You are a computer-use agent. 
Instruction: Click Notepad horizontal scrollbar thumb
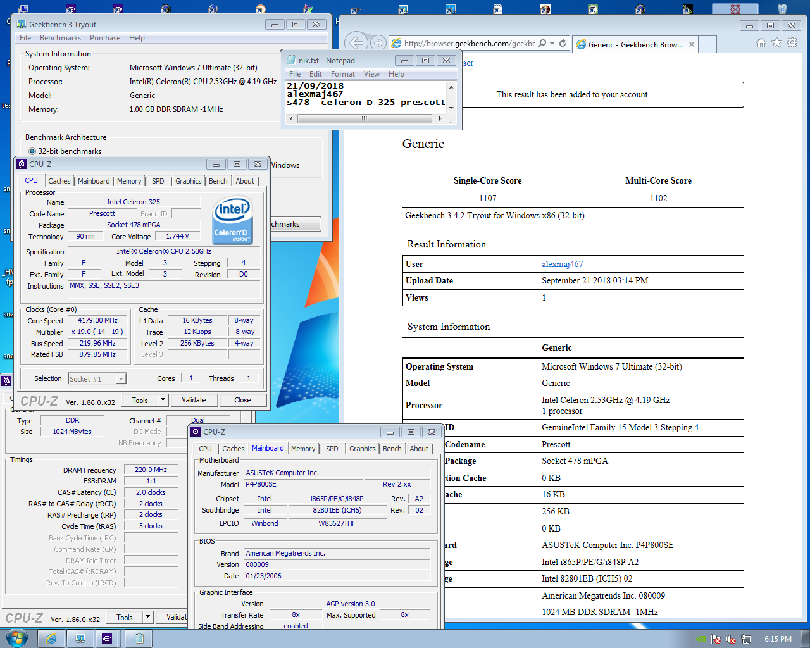[x=364, y=118]
